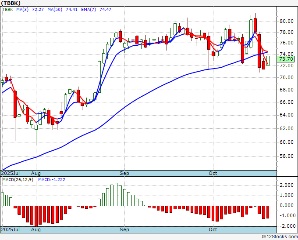Click the Oct label on MACD axis

[213, 229]
